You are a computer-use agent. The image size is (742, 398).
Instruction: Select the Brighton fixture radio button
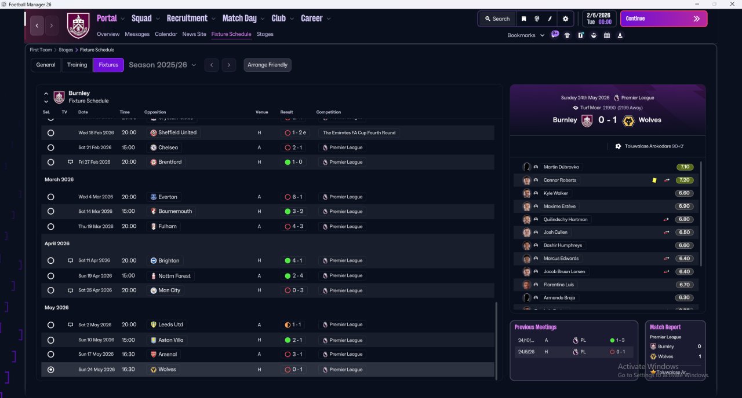(x=51, y=261)
